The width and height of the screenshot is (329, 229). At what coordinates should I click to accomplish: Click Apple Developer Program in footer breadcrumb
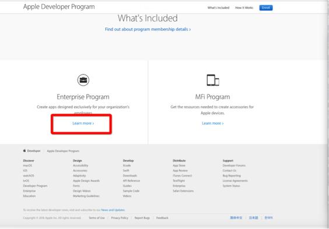pos(63,151)
